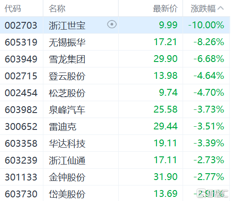This screenshot has width=231, height=201.
Task: Select stock code 002703
Action: (x=21, y=25)
